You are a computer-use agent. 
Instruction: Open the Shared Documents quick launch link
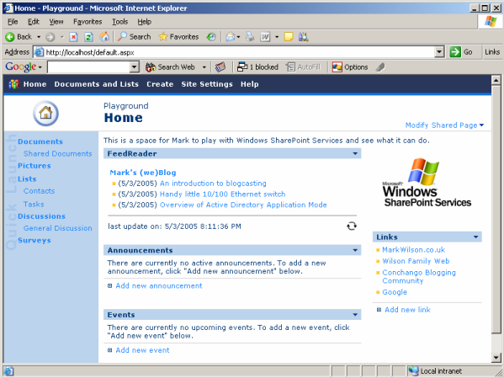[x=57, y=153]
